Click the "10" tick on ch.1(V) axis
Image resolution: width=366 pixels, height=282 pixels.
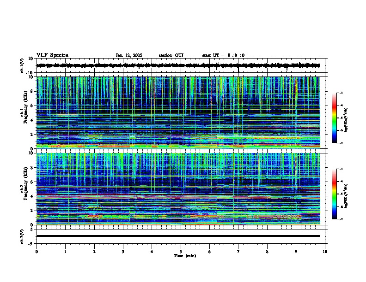31,59
